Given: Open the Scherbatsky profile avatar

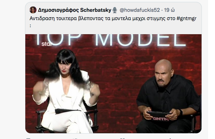Looking at the screenshot, I should tap(33, 10).
